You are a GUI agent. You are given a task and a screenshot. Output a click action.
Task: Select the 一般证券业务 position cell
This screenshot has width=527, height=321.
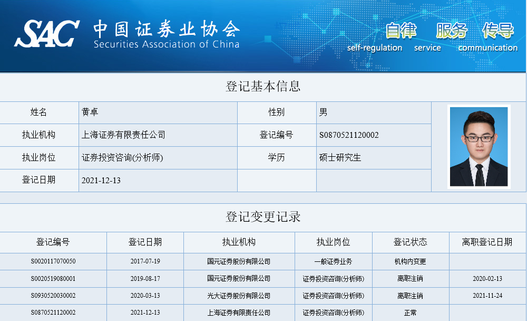click(x=334, y=261)
